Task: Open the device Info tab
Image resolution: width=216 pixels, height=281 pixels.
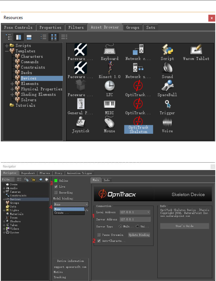Action: pyautogui.click(x=107, y=180)
